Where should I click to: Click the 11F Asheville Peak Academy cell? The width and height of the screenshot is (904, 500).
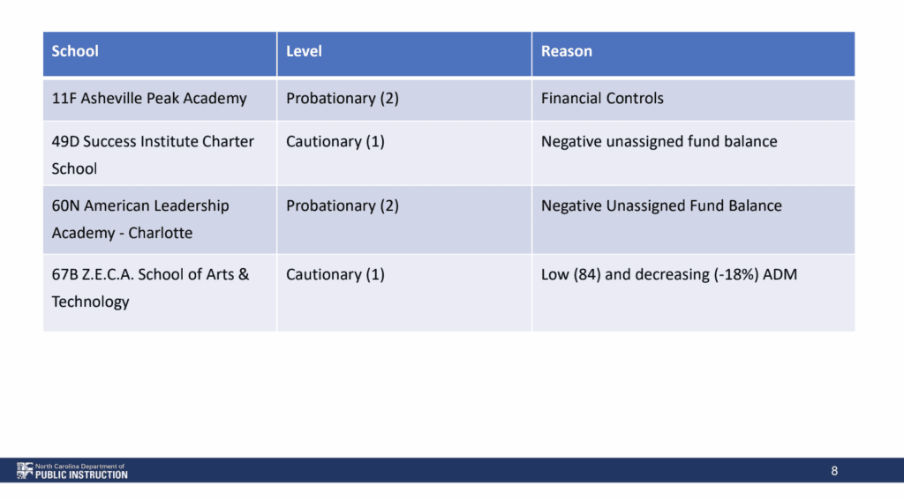point(149,99)
